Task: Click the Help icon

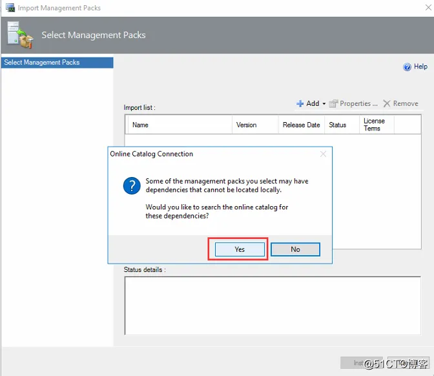Action: 407,67
